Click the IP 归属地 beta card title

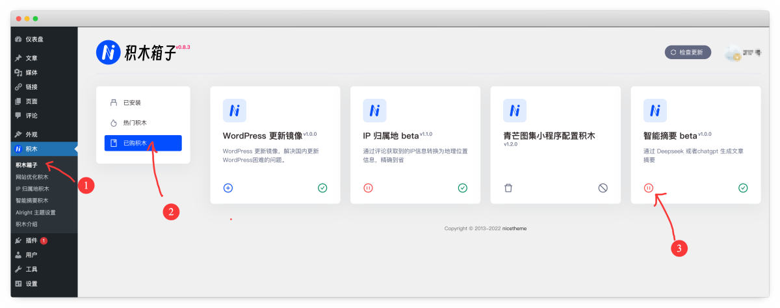(x=391, y=136)
